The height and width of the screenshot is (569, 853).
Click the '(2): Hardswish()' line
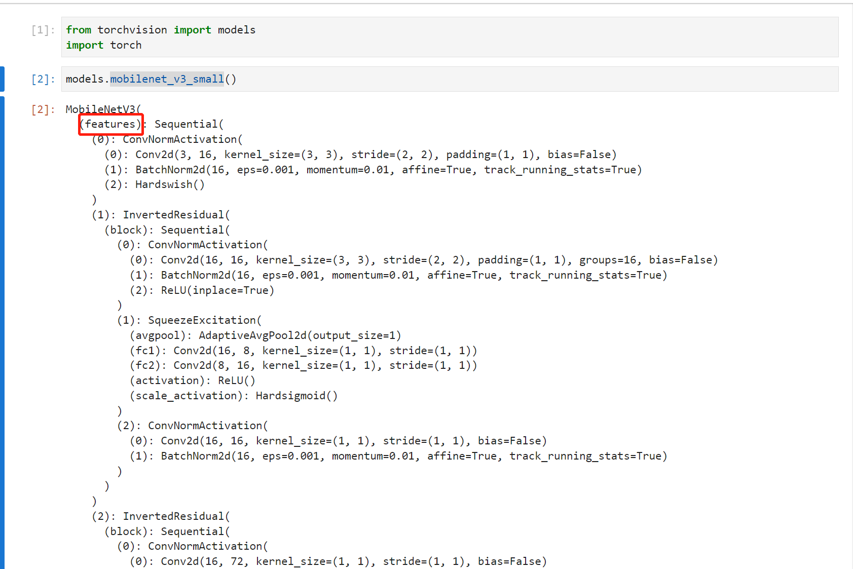click(155, 184)
